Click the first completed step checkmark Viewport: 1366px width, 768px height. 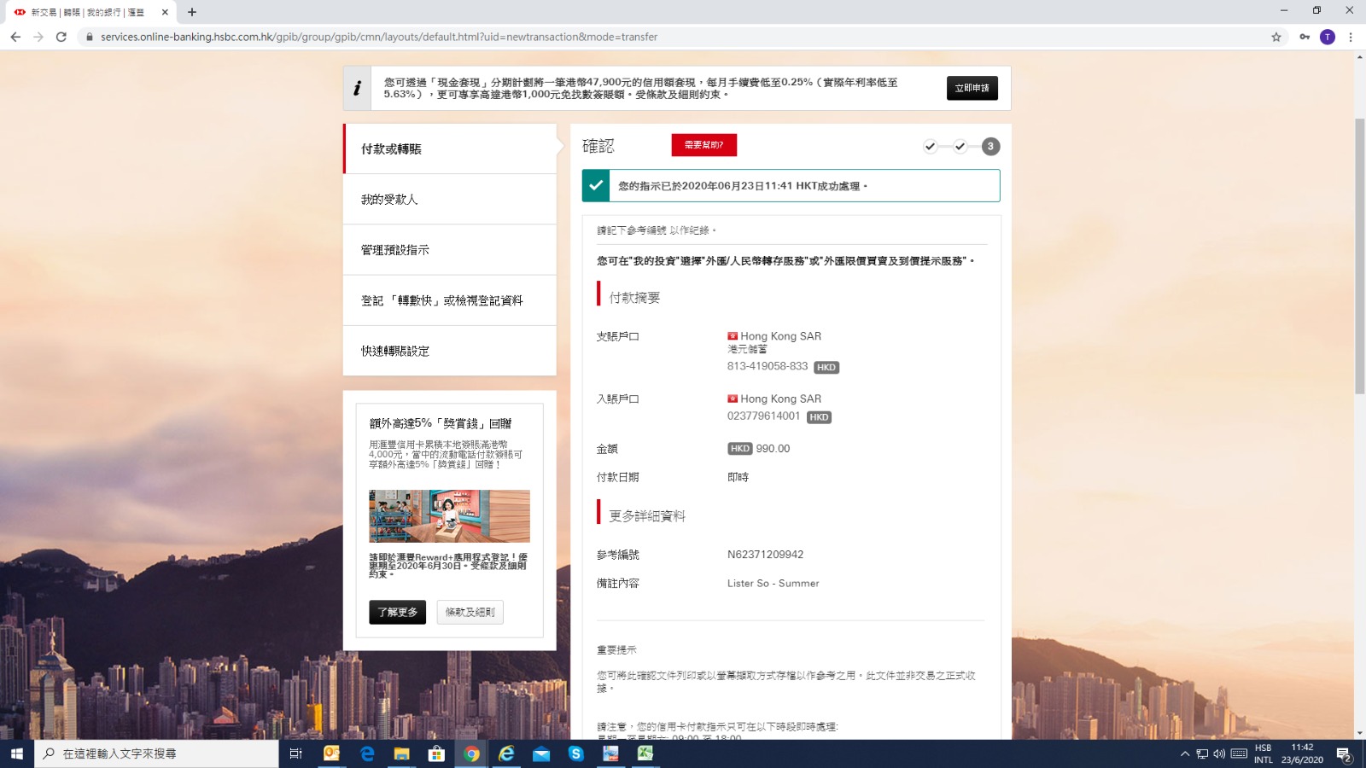[930, 146]
